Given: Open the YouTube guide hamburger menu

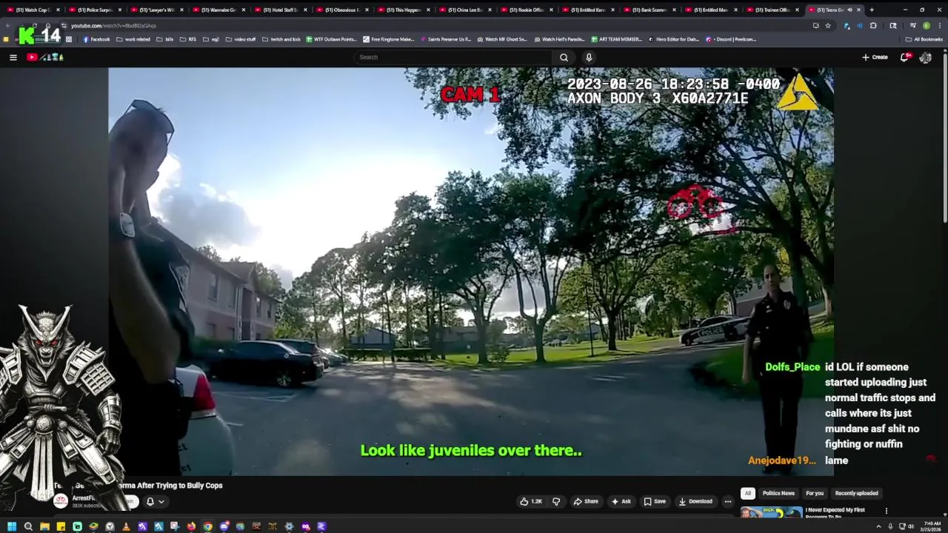Looking at the screenshot, I should pos(13,57).
